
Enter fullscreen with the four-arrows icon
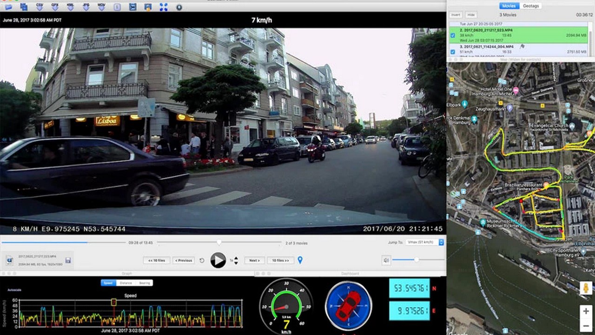click(x=164, y=7)
